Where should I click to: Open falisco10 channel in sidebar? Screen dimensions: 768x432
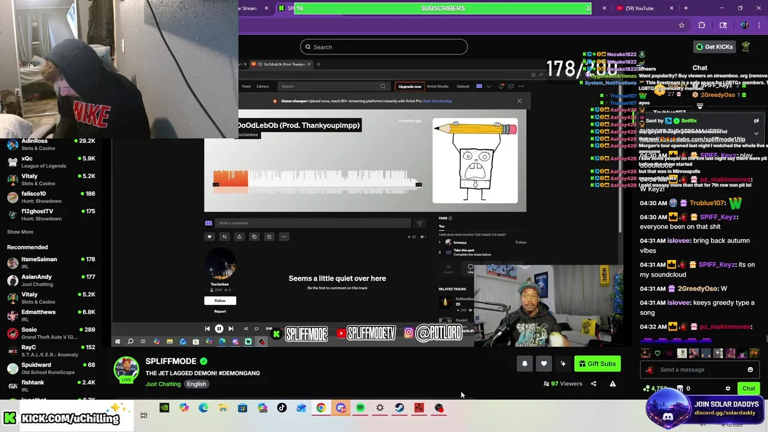51,197
